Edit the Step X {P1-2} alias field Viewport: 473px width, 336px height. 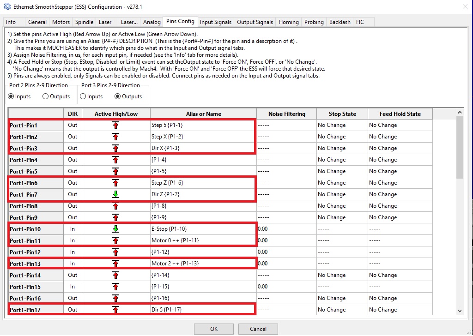click(x=202, y=137)
